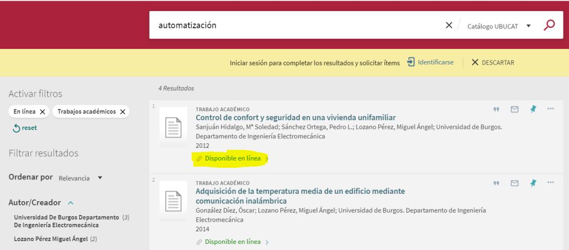This screenshot has width=569, height=250.
Task: Click citation quote icon for Control de confort
Action: pyautogui.click(x=496, y=109)
